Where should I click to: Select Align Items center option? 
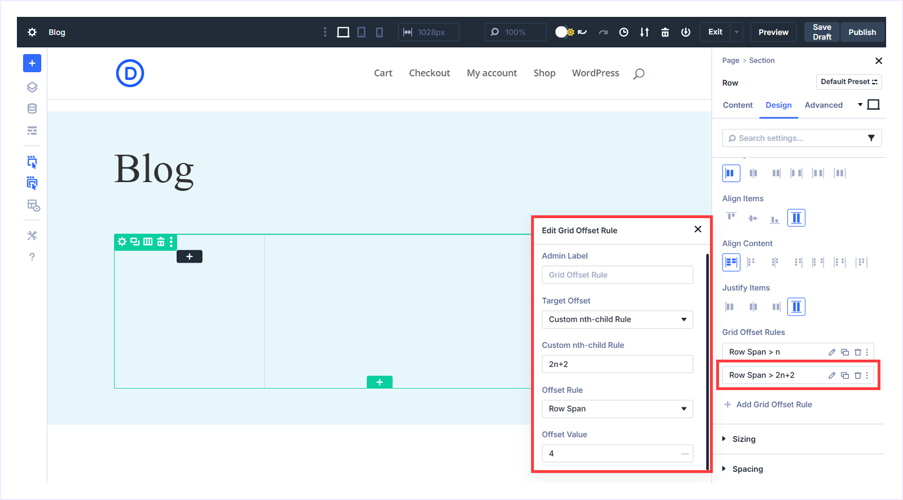coord(753,218)
